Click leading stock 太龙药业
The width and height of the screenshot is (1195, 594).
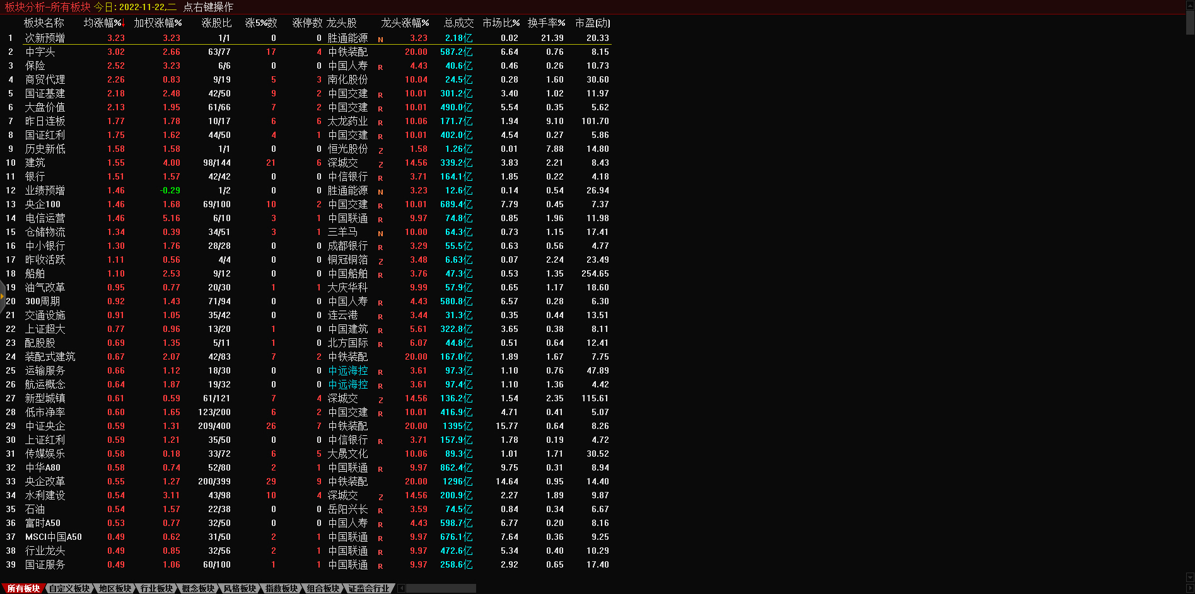[347, 122]
